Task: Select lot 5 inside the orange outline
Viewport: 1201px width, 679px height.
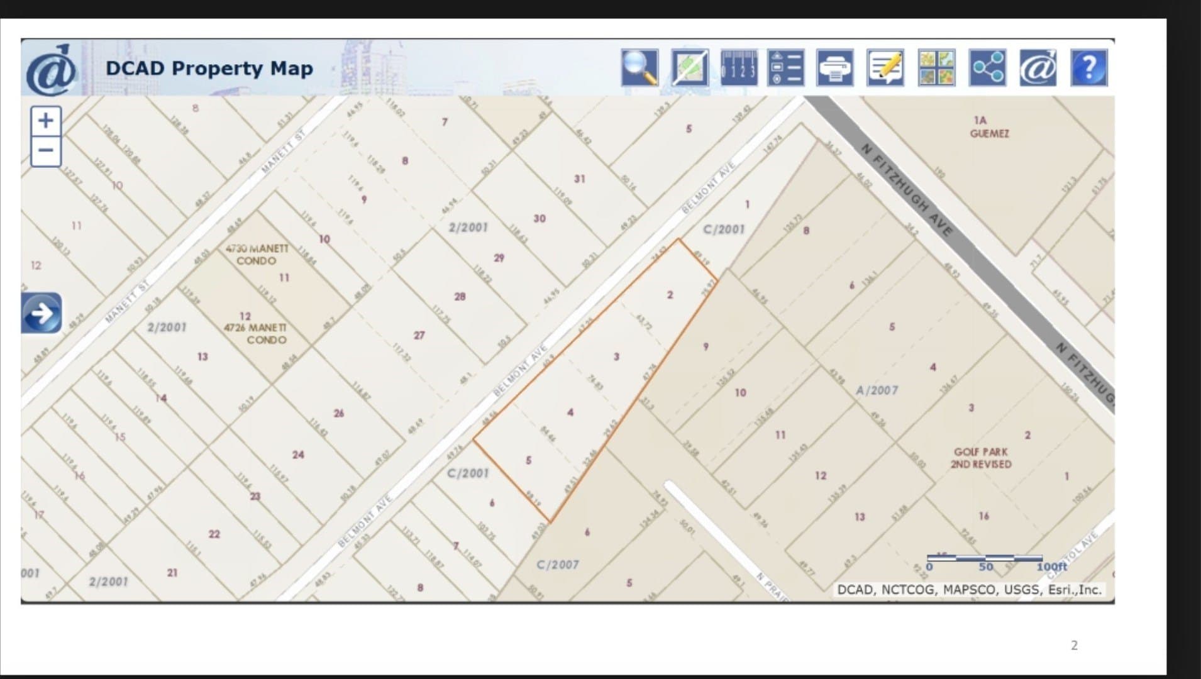Action: [528, 460]
